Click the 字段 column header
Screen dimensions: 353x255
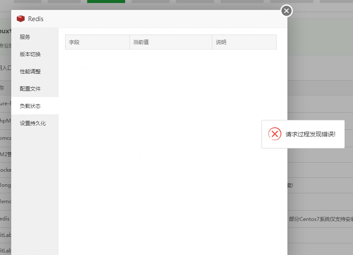click(98, 42)
